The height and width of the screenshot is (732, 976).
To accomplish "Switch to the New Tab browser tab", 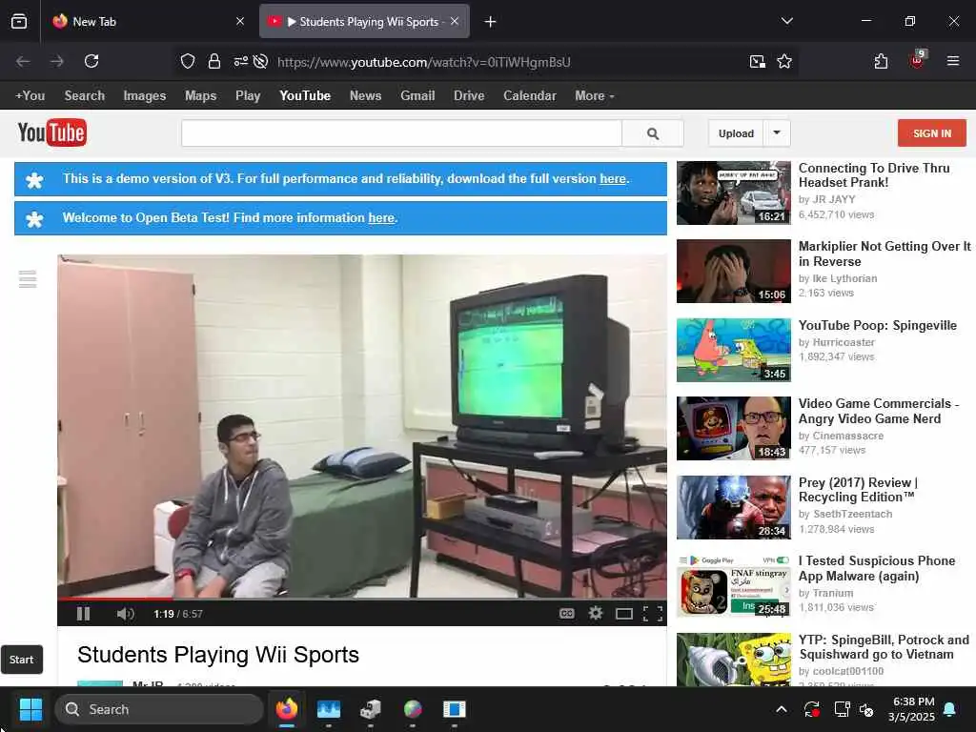I will pyautogui.click(x=150, y=22).
